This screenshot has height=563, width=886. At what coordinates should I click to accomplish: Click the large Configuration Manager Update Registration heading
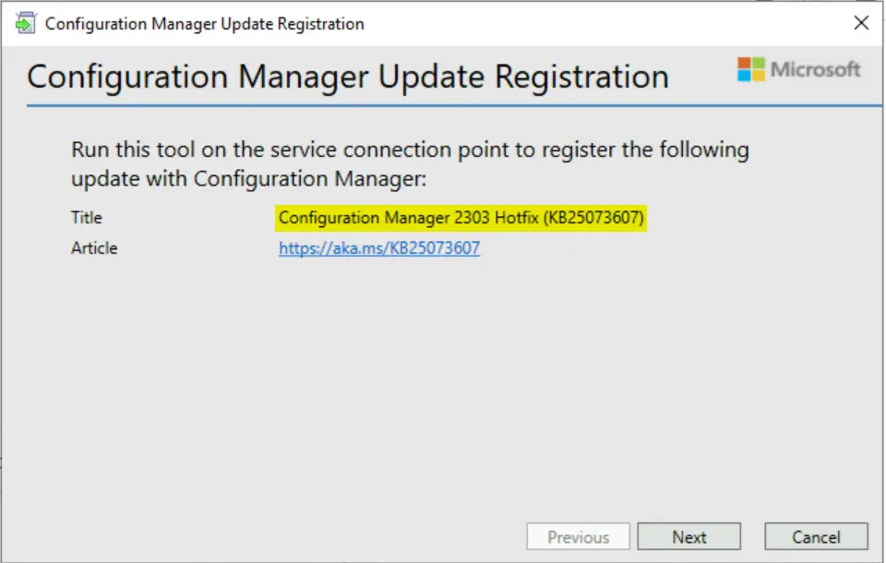click(348, 77)
